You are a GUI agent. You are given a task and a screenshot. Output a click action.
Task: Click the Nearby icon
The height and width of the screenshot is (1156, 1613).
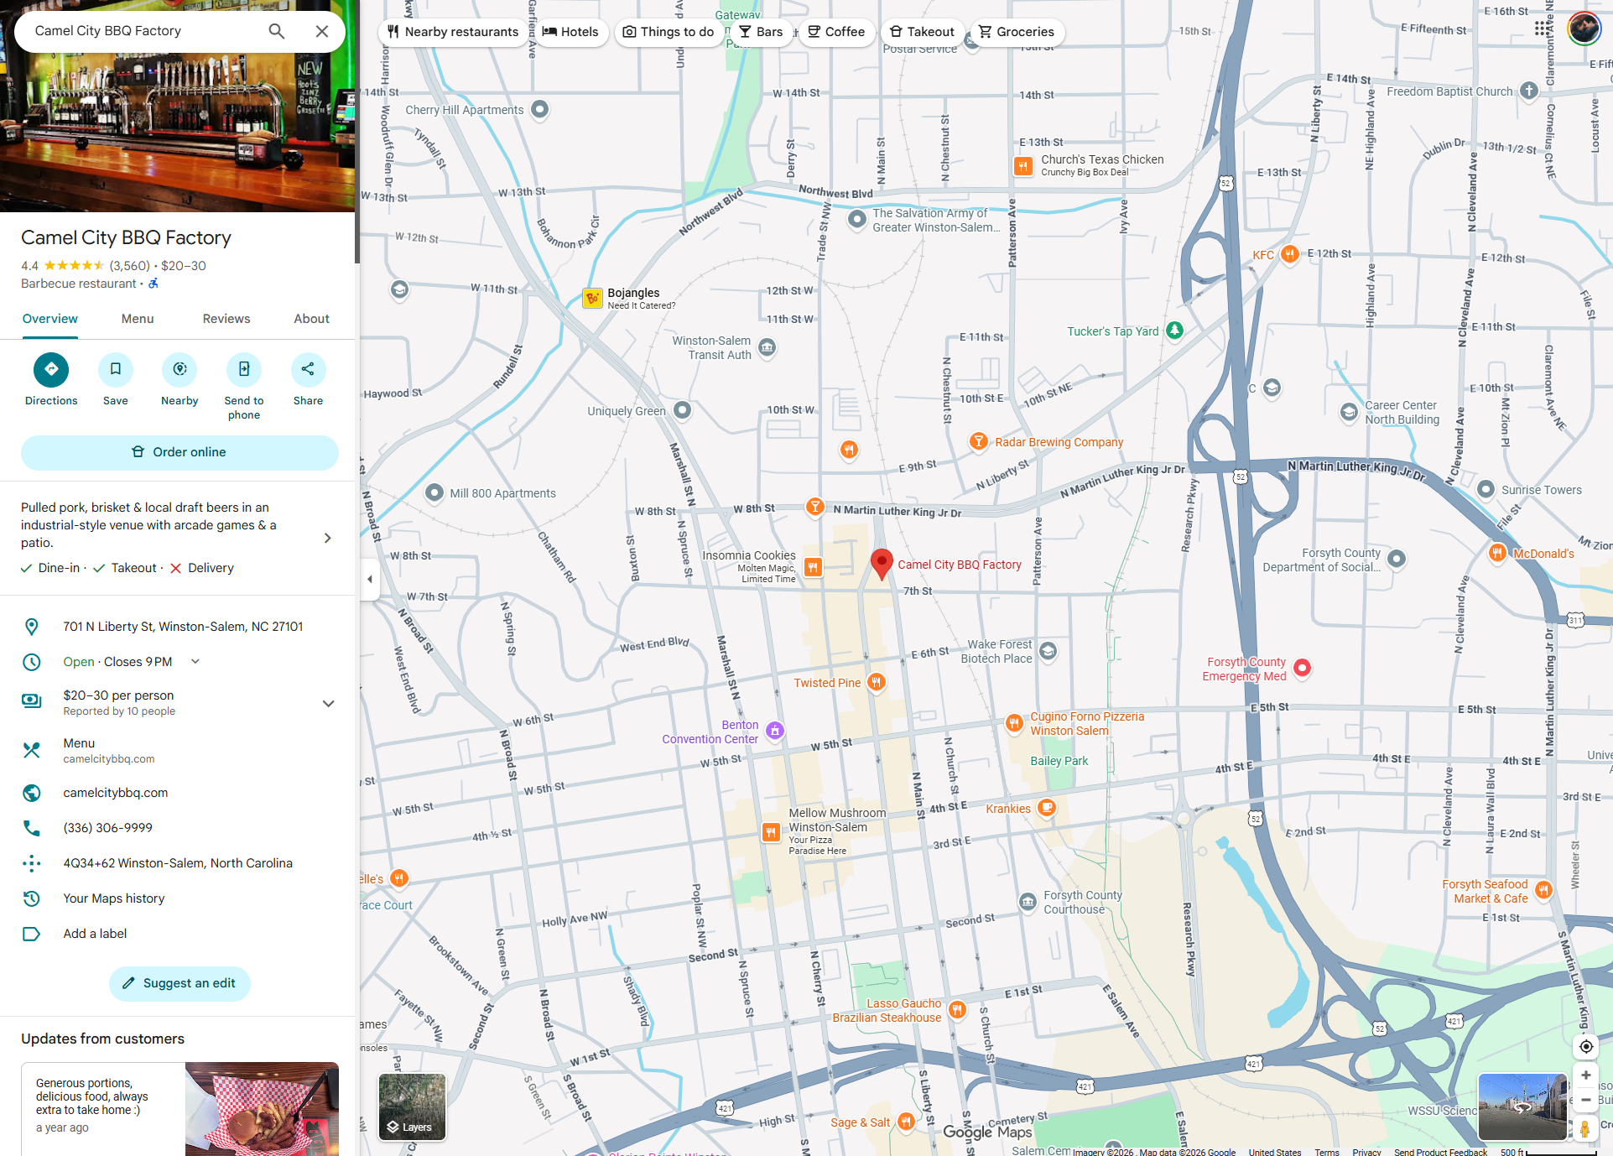pyautogui.click(x=180, y=369)
